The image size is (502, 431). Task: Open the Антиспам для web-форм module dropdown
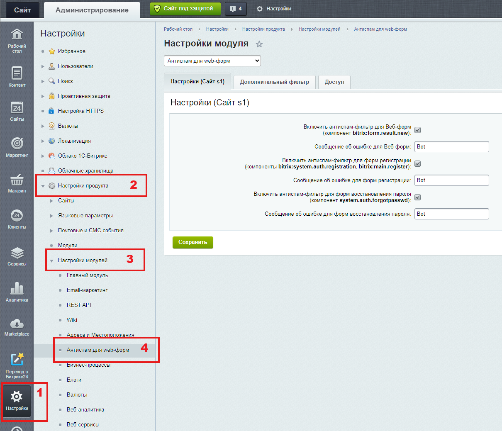coord(212,61)
